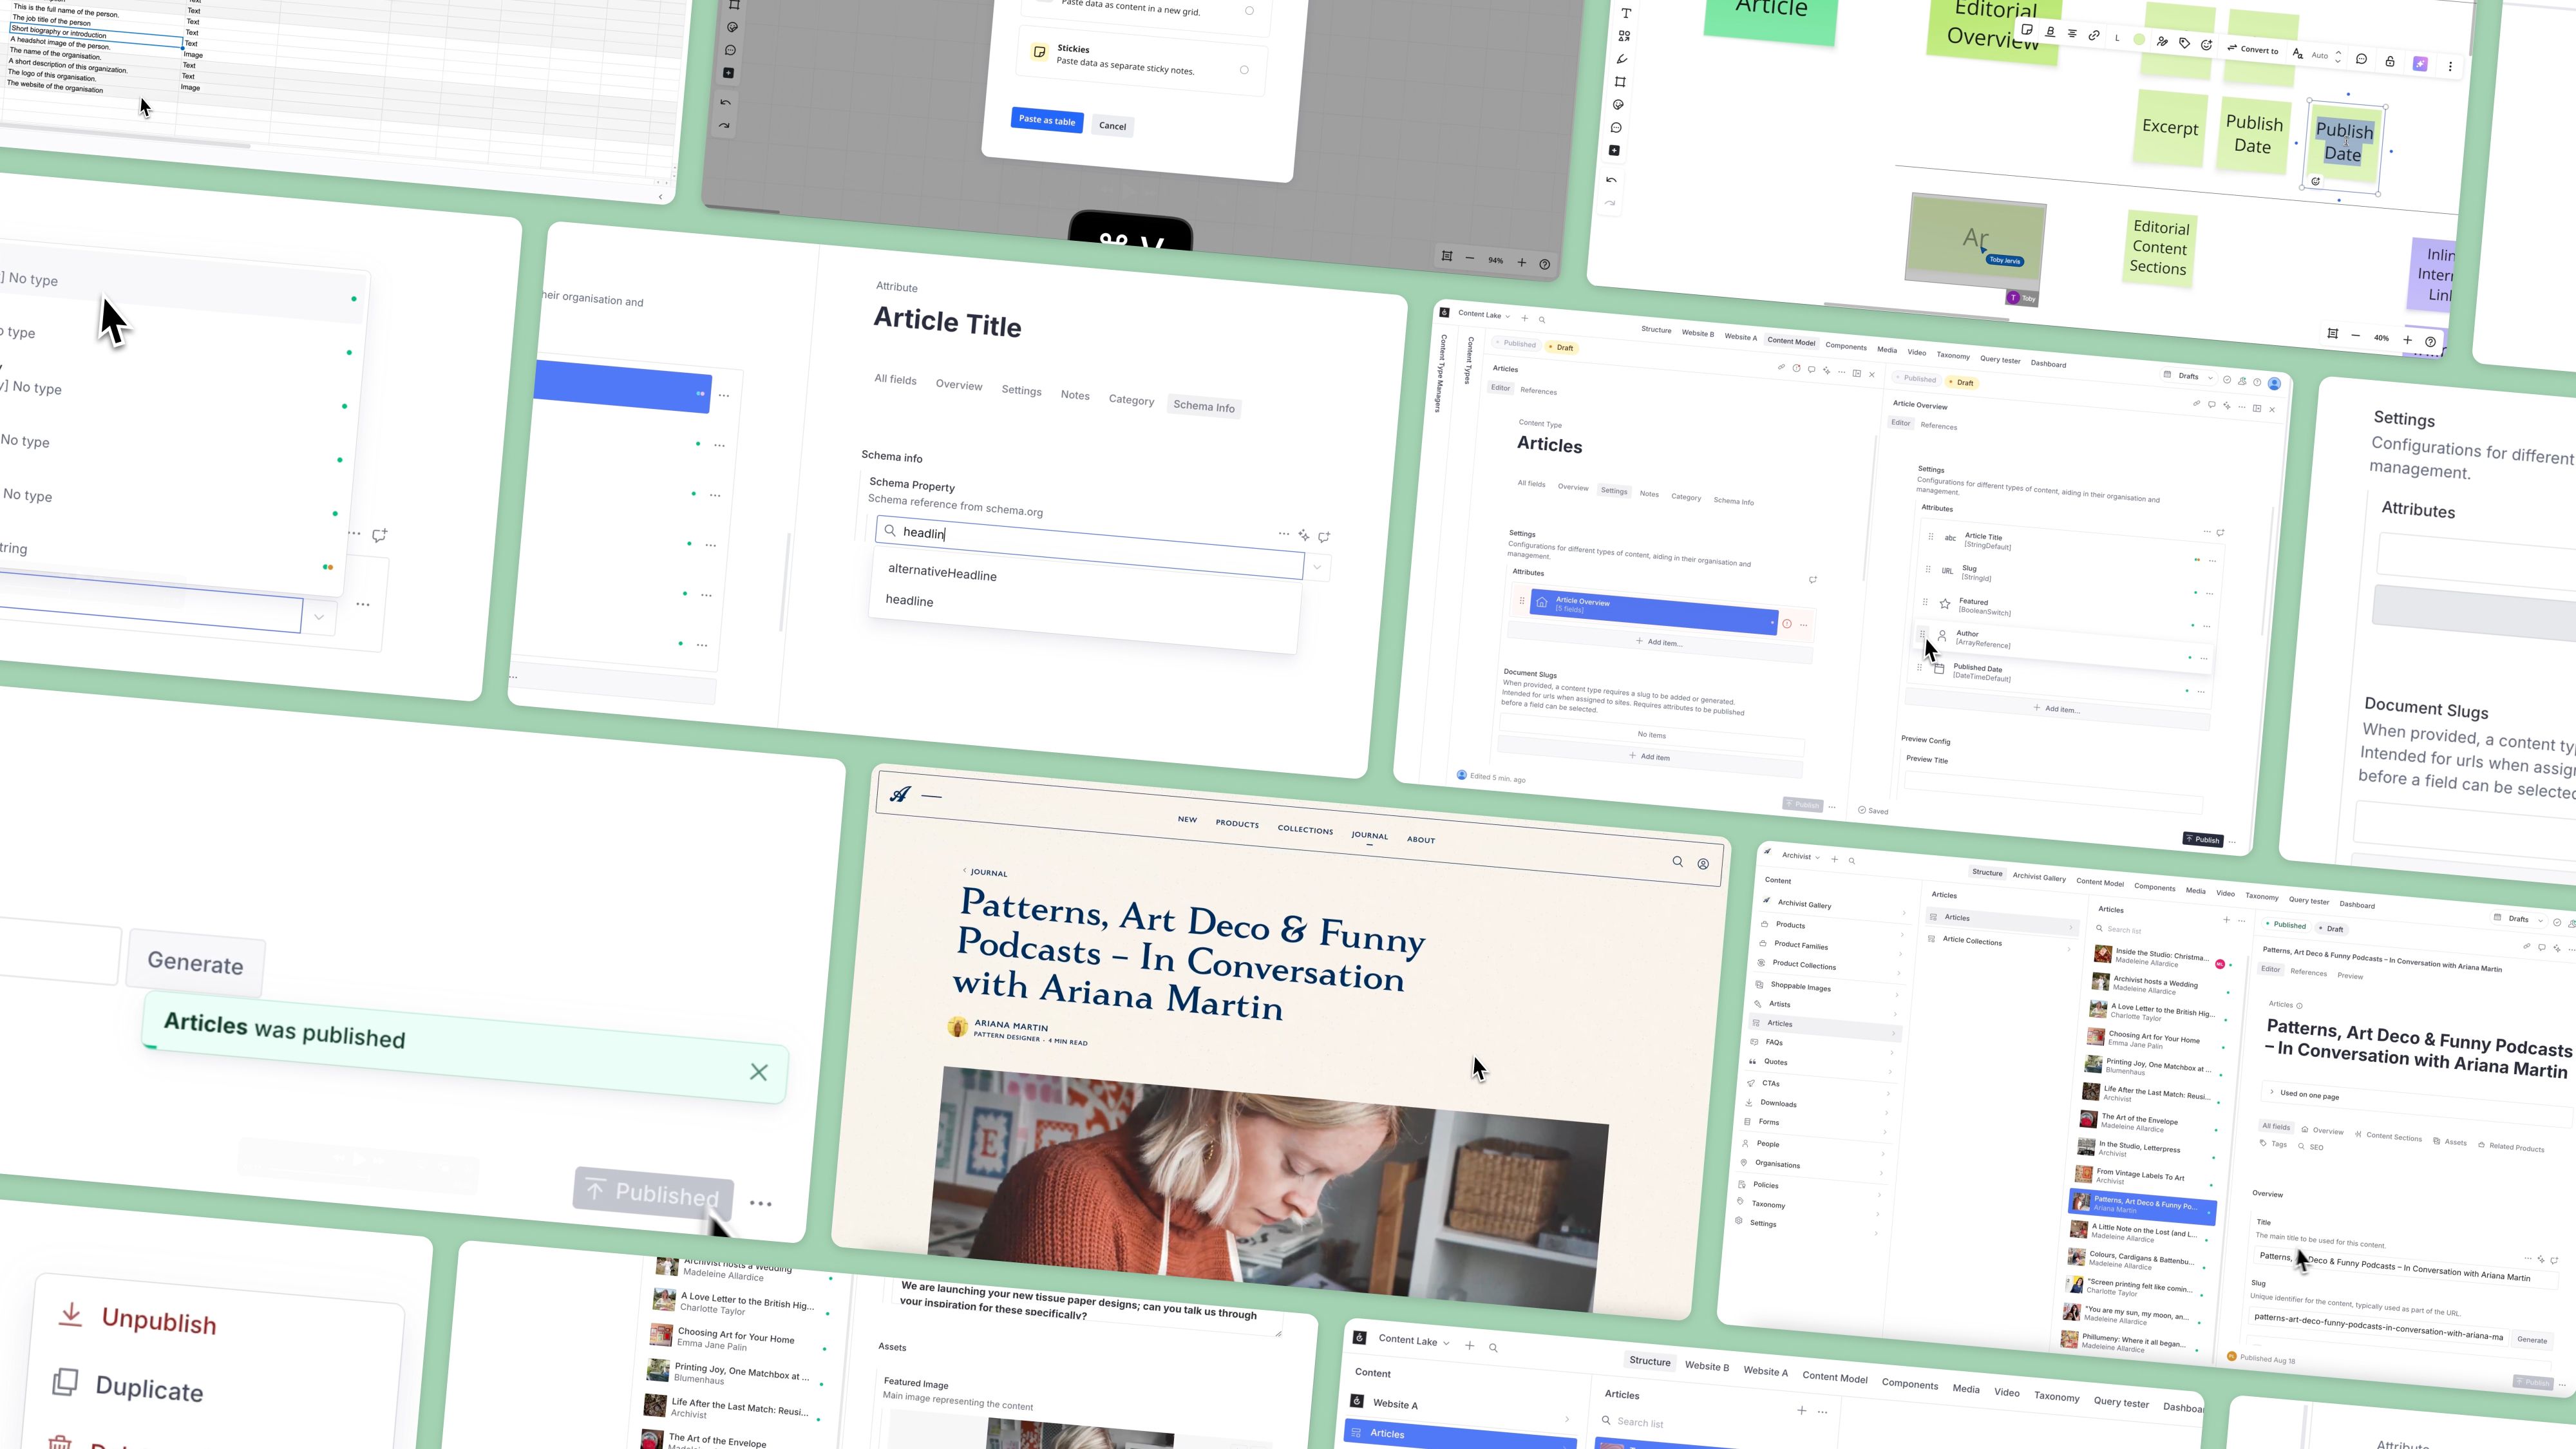Screen dimensions: 2576x1449
Task: Switch to Draft version in Content Lake Articles pane
Action: click(1561, 348)
